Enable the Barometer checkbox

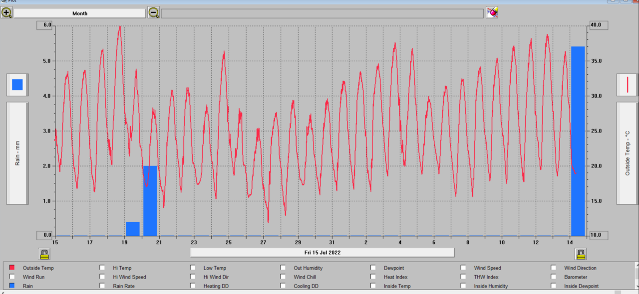(x=554, y=277)
